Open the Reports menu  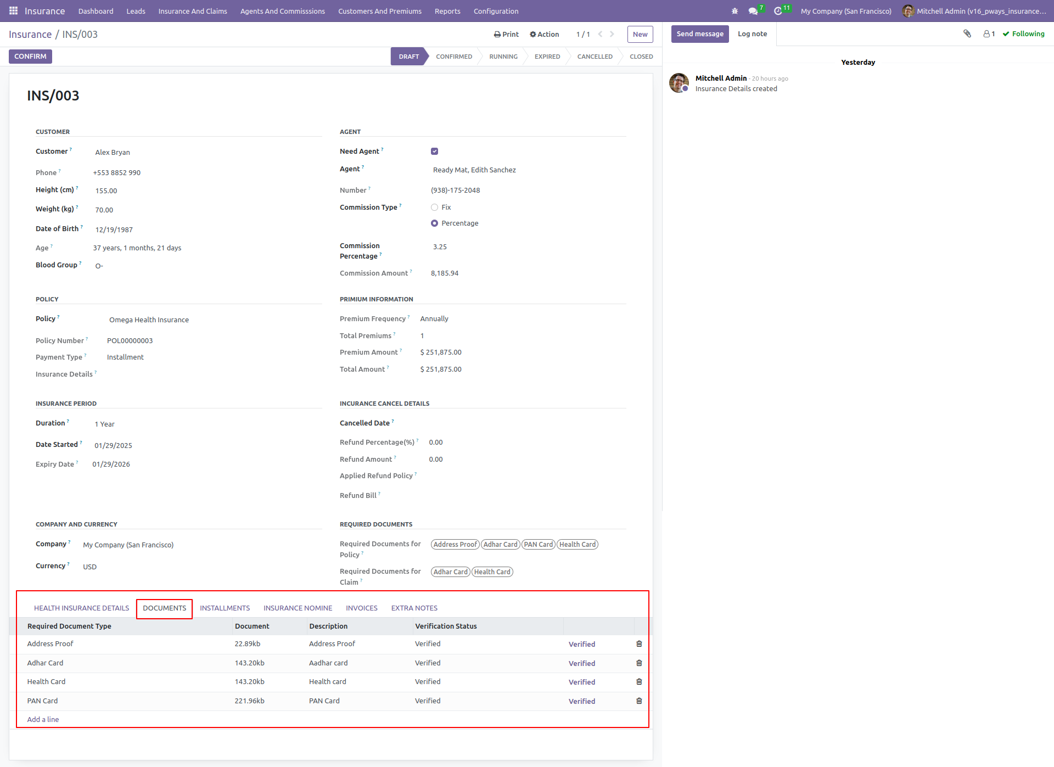[x=447, y=11]
